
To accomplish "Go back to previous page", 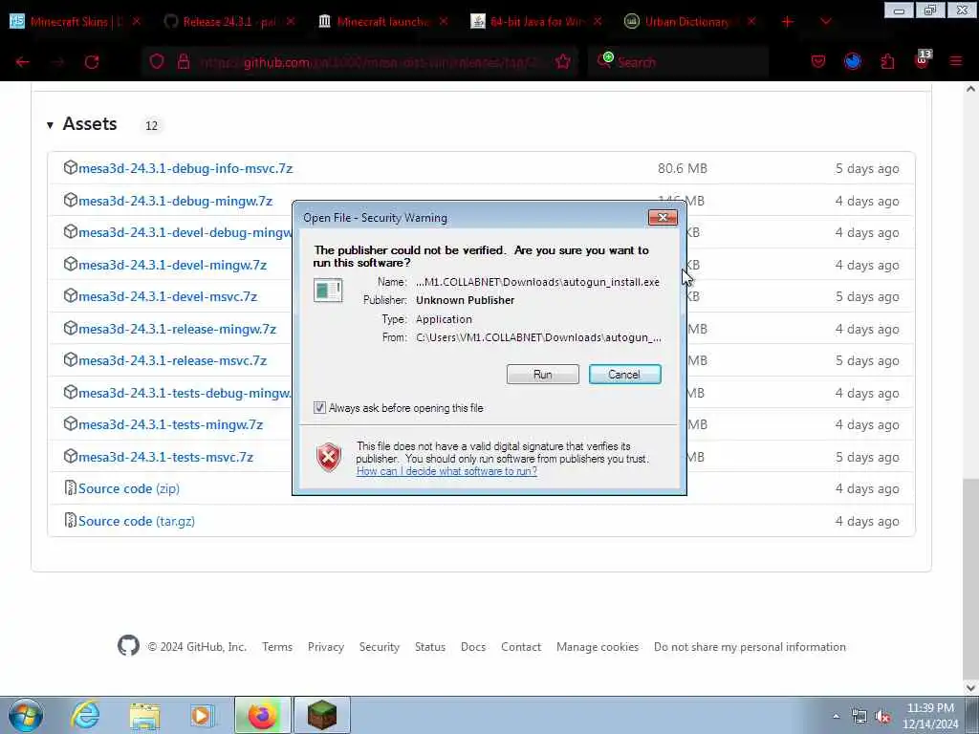I will pyautogui.click(x=23, y=62).
